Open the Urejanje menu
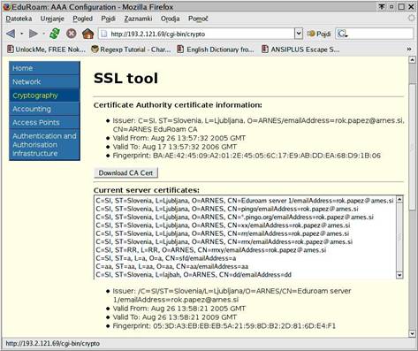418x351 pixels. click(52, 19)
